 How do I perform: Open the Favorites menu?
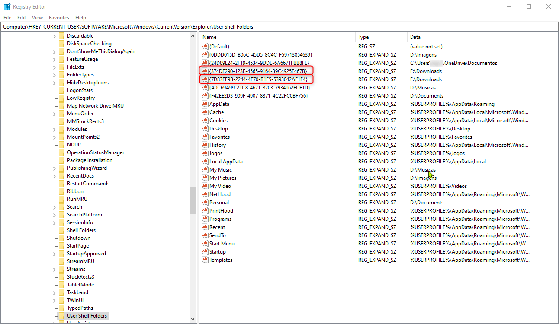pyautogui.click(x=58, y=17)
